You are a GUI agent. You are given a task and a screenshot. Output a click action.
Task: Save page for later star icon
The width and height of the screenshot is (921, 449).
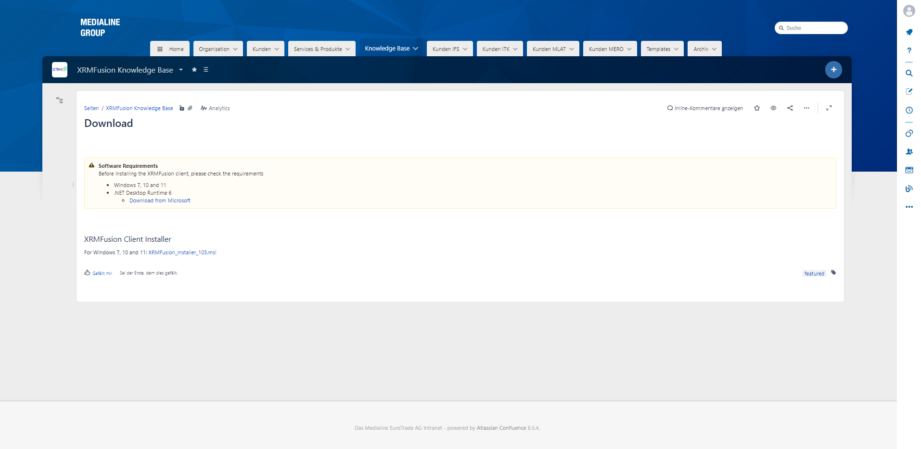coord(757,108)
